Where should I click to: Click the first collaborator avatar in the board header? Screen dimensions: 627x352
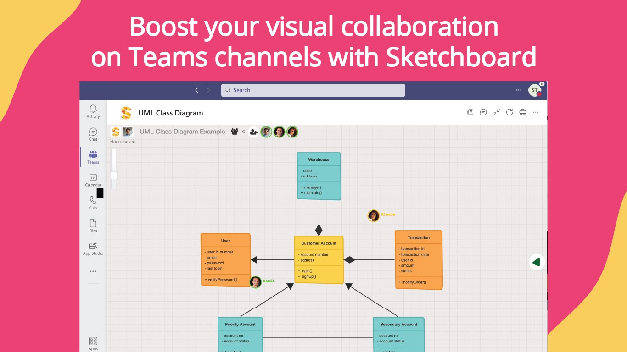tap(266, 132)
